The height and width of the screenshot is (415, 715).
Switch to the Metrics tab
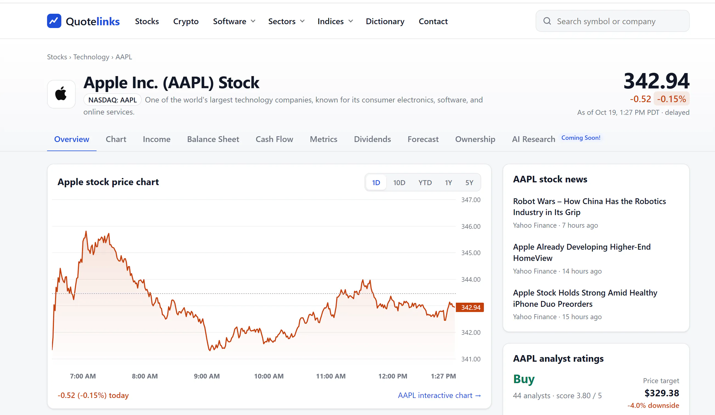pyautogui.click(x=324, y=139)
